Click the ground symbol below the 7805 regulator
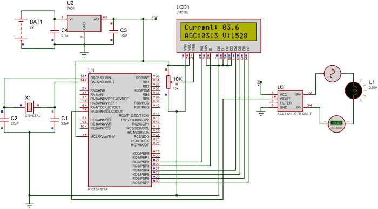The width and height of the screenshot is (378, 209). (84, 54)
